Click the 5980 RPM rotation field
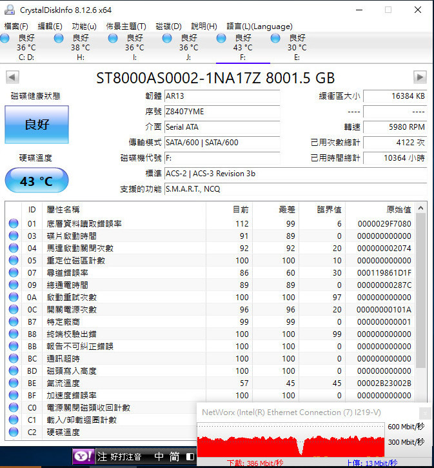This screenshot has width=434, height=468. (395, 127)
